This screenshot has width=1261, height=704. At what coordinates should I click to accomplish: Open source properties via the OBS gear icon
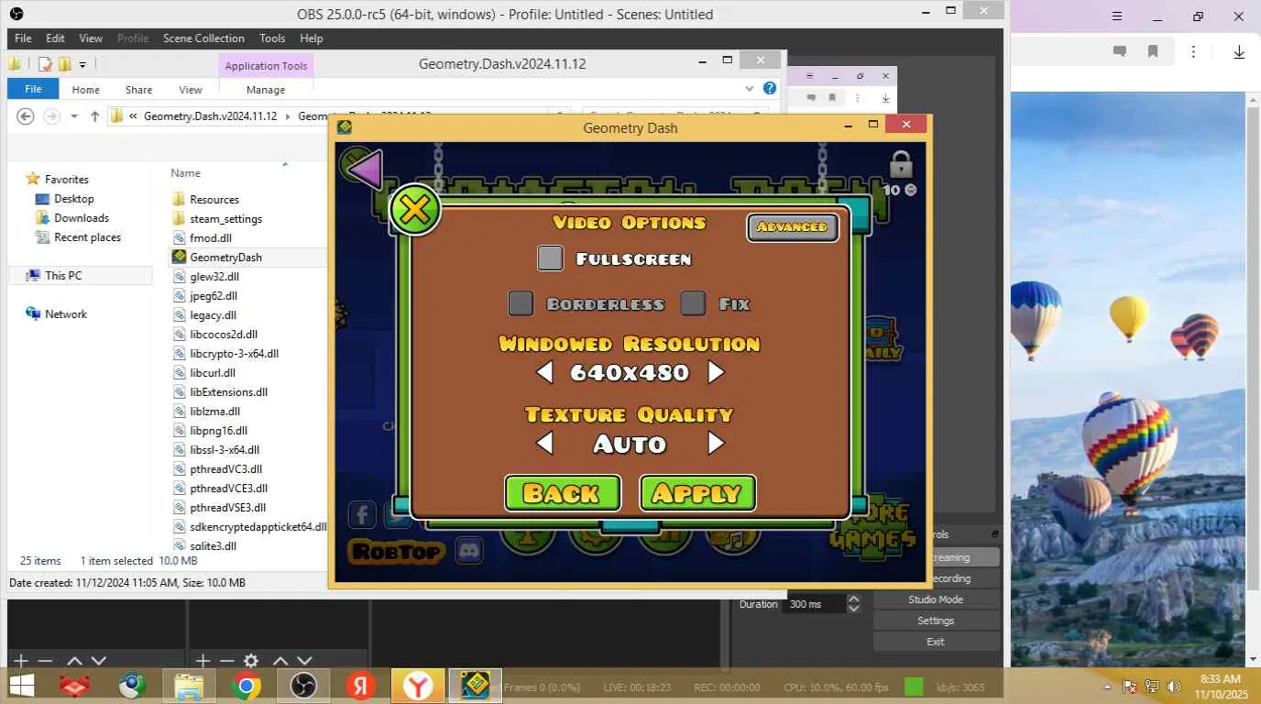(250, 661)
